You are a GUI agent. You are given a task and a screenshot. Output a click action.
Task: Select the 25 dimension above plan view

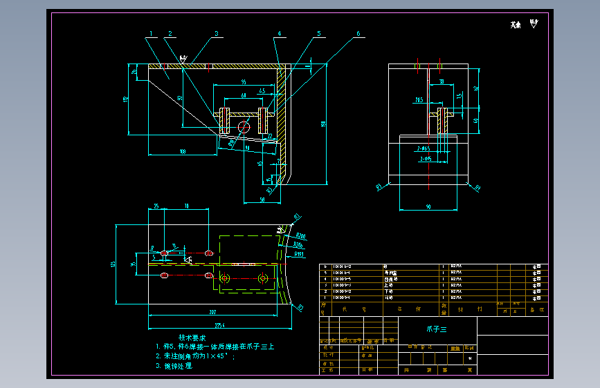pos(156,206)
